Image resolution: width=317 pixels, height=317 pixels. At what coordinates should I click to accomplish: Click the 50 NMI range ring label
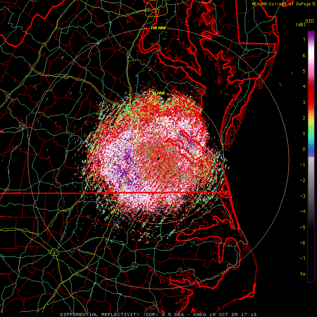158,93
